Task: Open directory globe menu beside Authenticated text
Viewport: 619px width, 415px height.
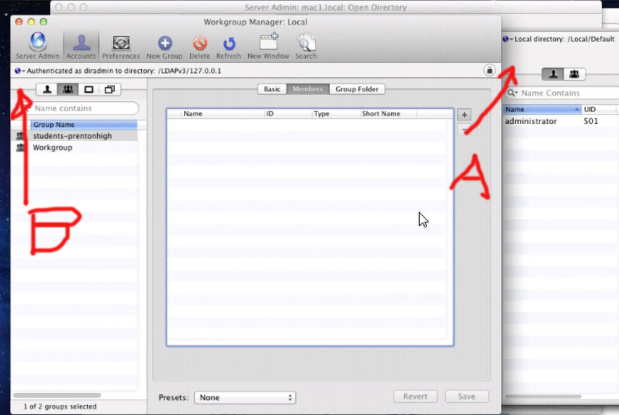Action: (19, 71)
